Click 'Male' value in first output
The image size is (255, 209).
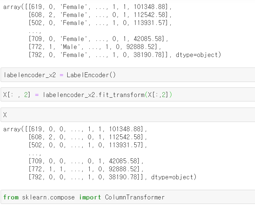coord(70,47)
